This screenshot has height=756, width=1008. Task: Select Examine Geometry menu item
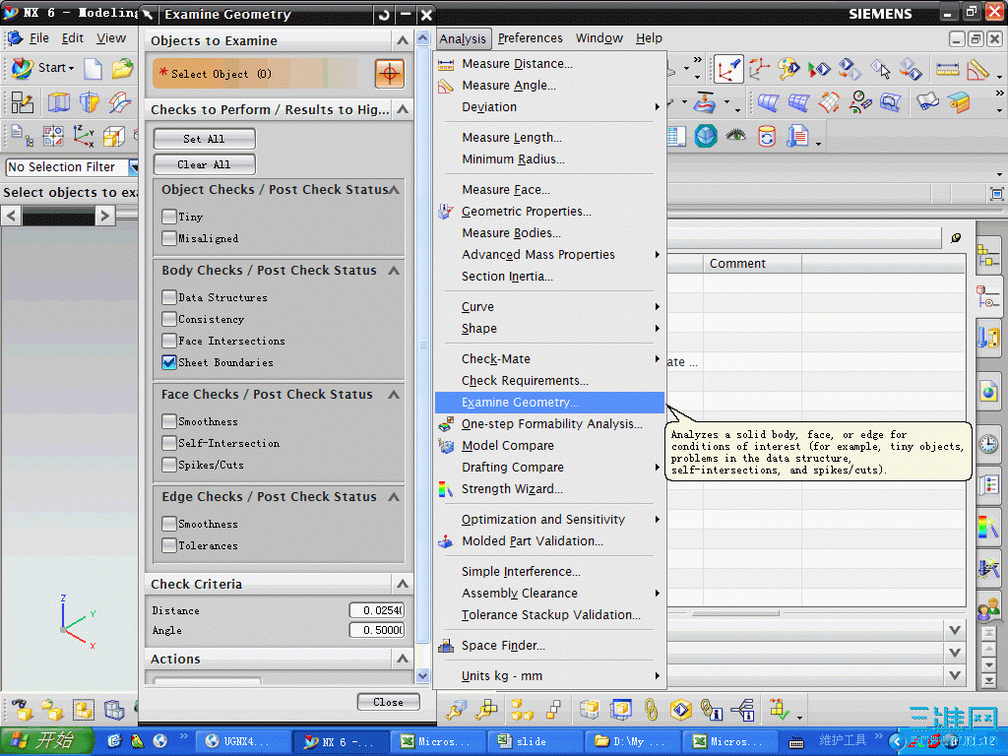[549, 403]
